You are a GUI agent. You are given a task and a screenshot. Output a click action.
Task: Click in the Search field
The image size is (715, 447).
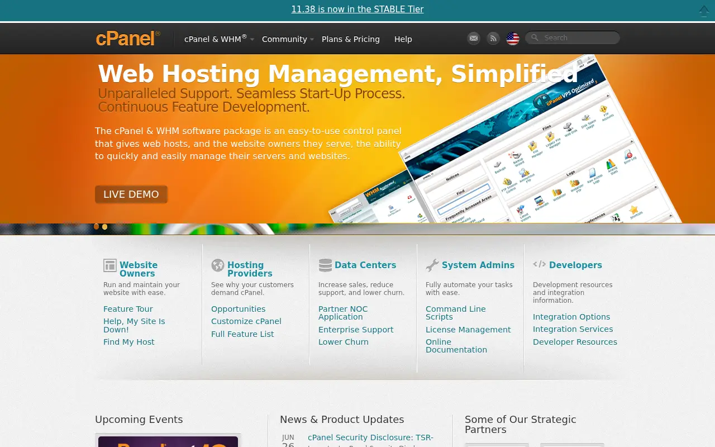point(573,37)
